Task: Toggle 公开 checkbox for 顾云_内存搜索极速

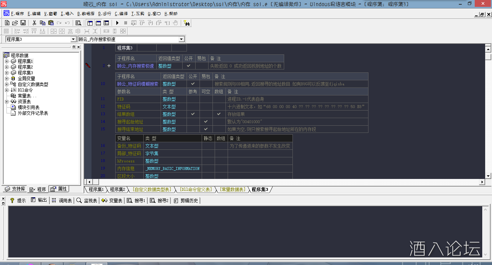Action: click(x=188, y=66)
